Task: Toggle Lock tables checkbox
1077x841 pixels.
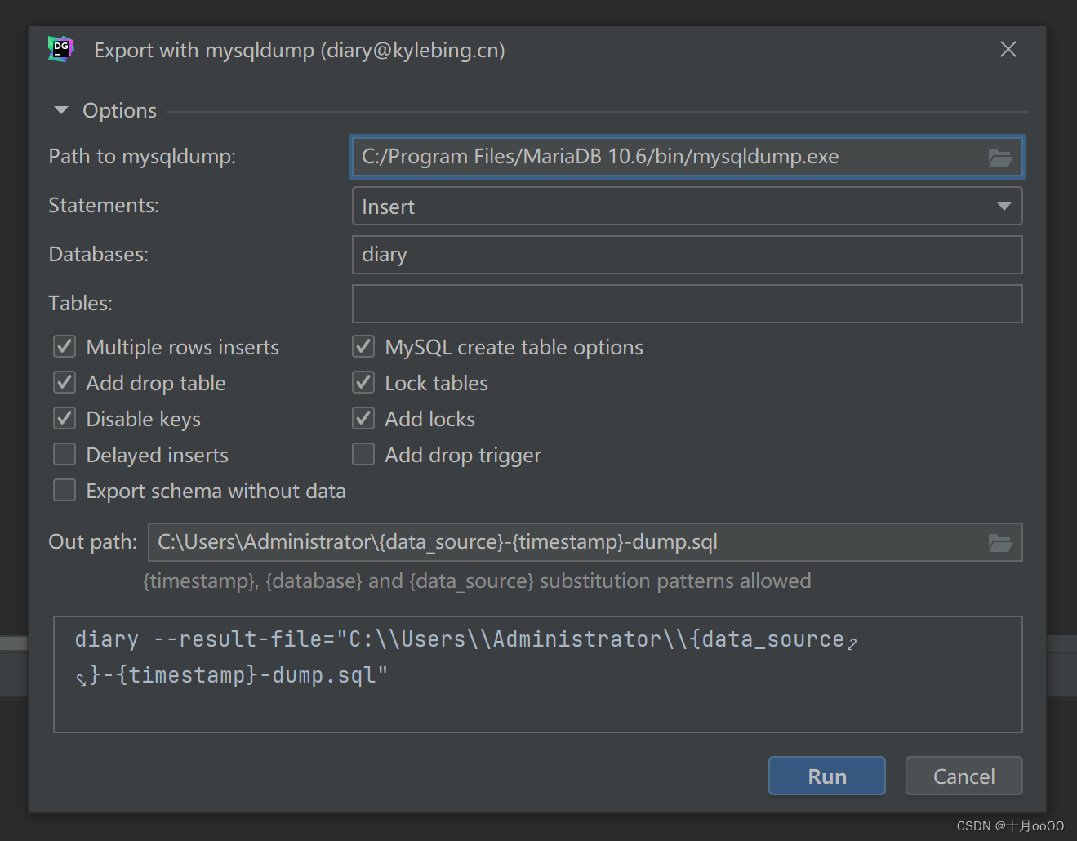Action: click(x=363, y=383)
